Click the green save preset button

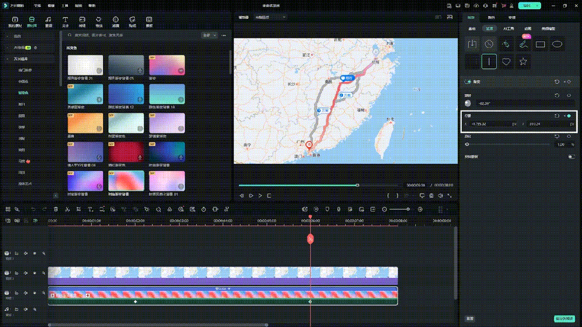pyautogui.click(x=564, y=318)
